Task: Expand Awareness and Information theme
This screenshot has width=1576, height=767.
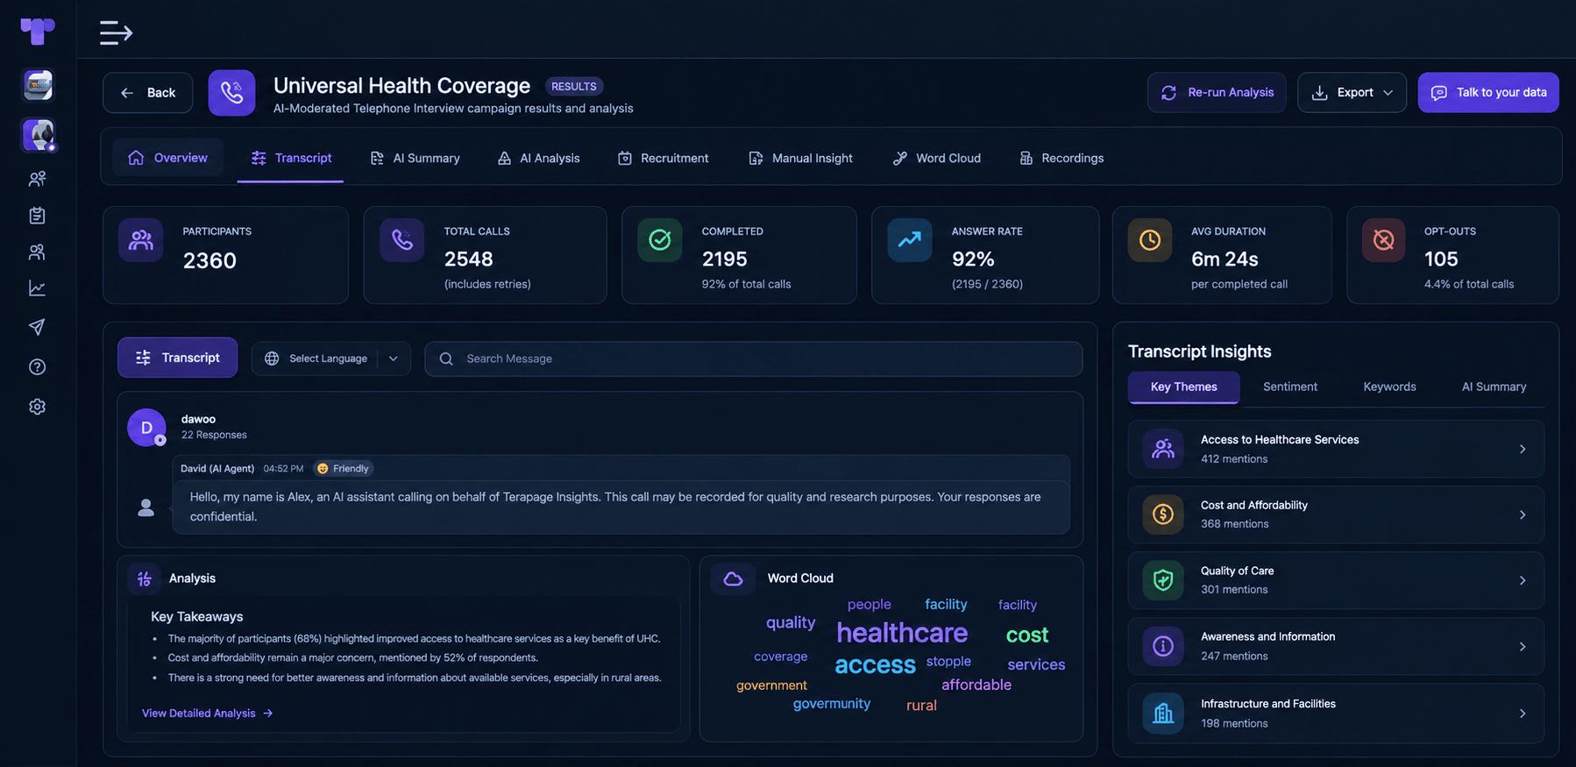Action: [1336, 647]
